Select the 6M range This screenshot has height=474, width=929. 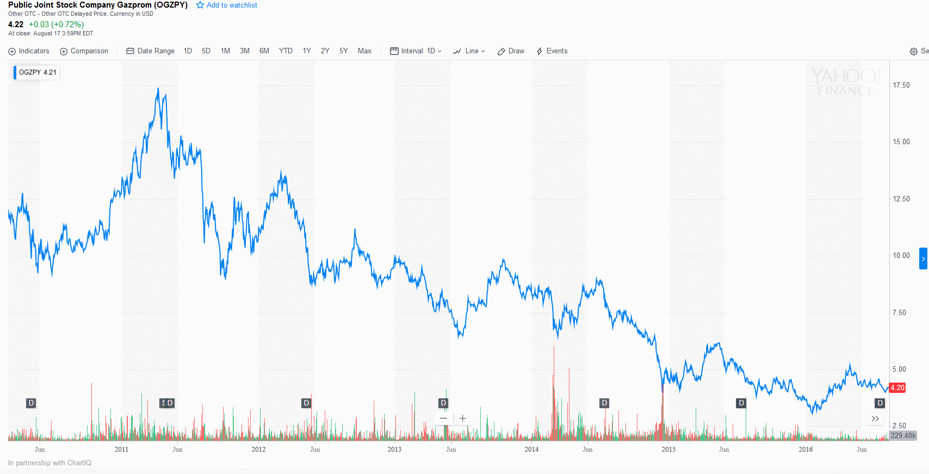[264, 51]
